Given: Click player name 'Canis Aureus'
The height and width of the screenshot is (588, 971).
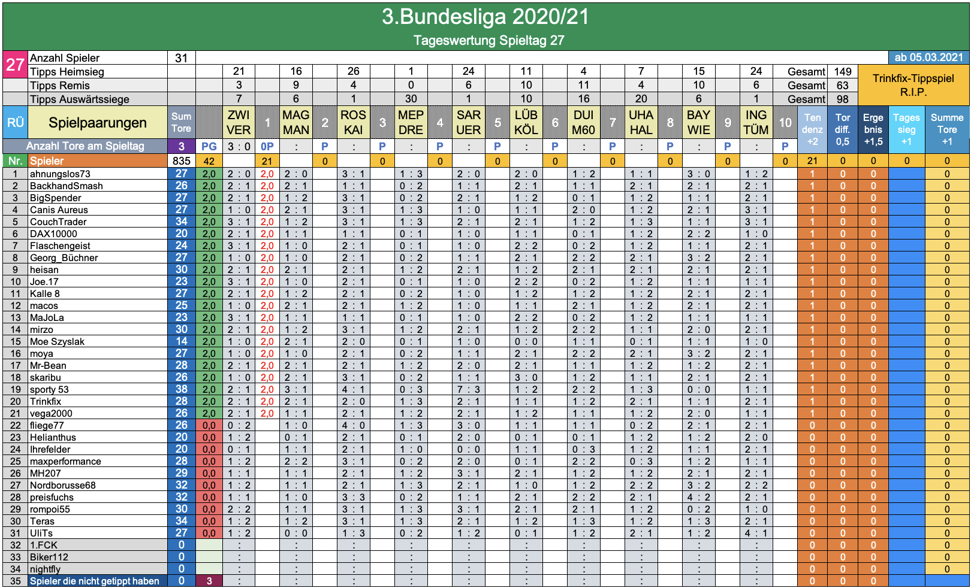Looking at the screenshot, I should point(59,210).
